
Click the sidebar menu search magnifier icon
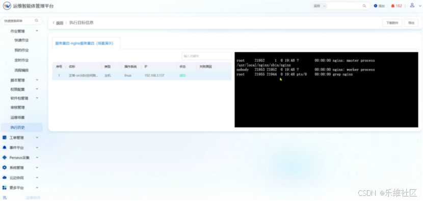pyautogui.click(x=37, y=20)
